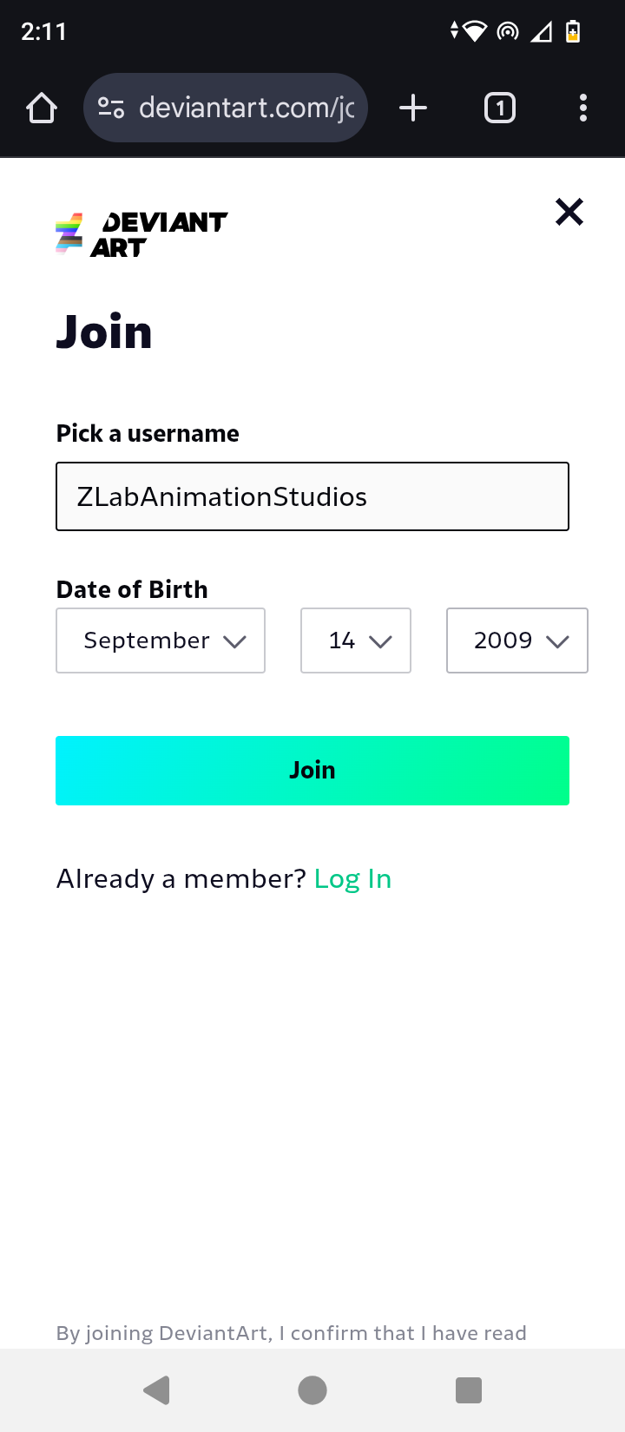Expand the September month dropdown
The width and height of the screenshot is (625, 1432).
pos(161,640)
